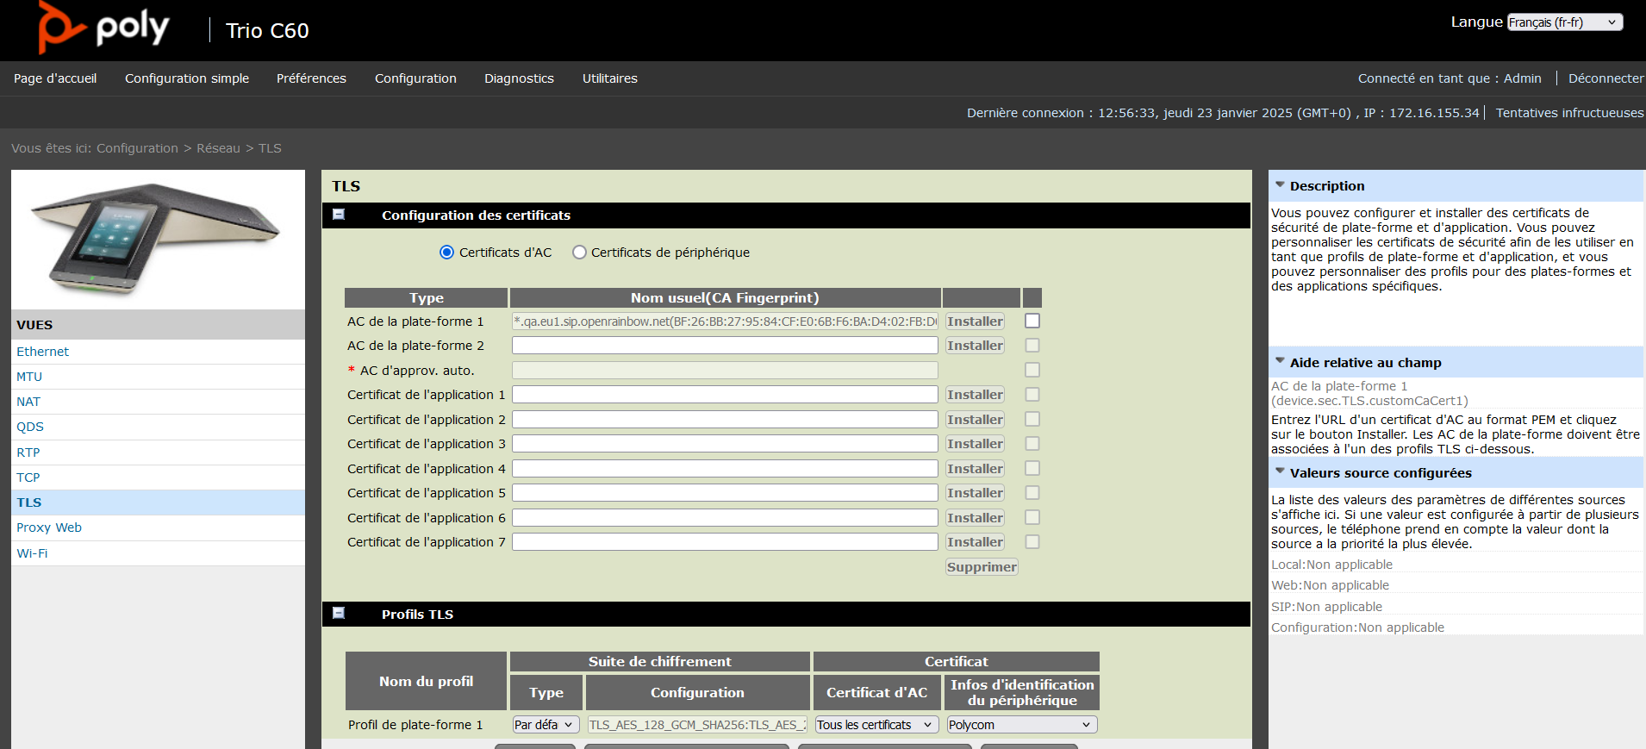Click the AC de la plate-forme 2 input field

pyautogui.click(x=724, y=346)
